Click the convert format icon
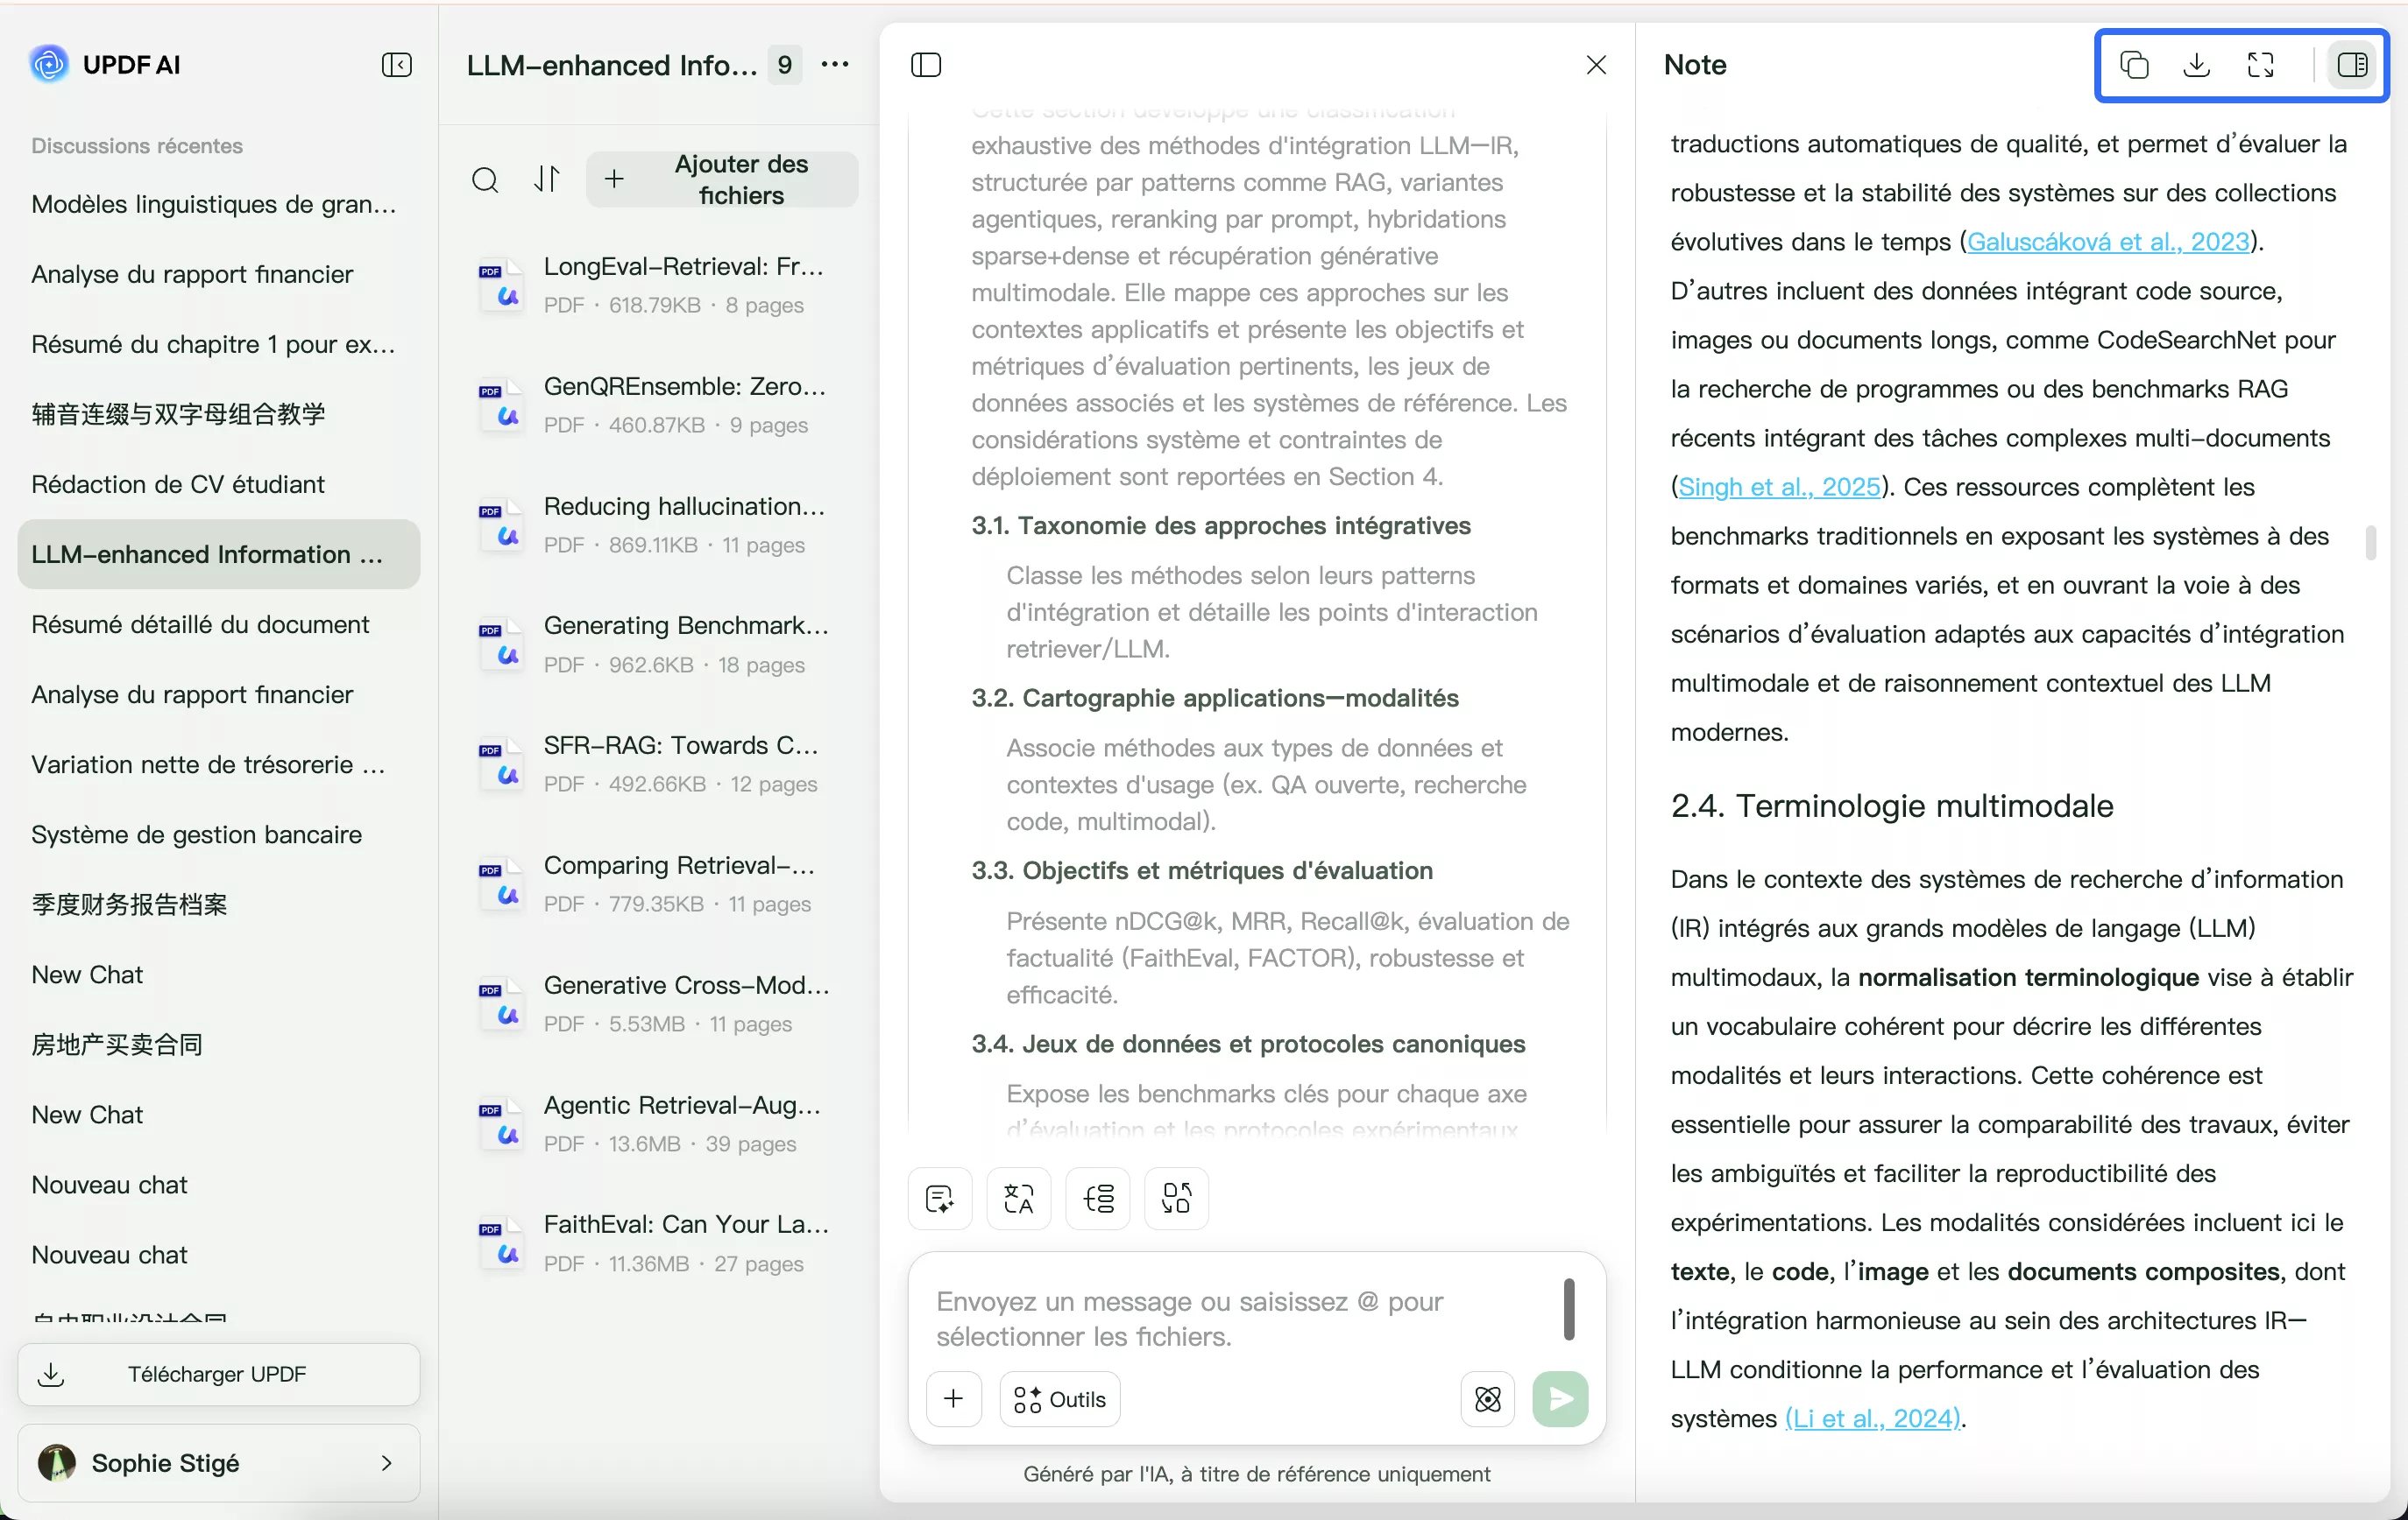 click(1176, 1197)
